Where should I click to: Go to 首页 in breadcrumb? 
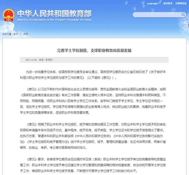[16, 34]
